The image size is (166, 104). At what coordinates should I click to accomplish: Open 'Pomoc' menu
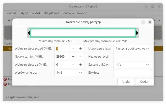pos(82,13)
